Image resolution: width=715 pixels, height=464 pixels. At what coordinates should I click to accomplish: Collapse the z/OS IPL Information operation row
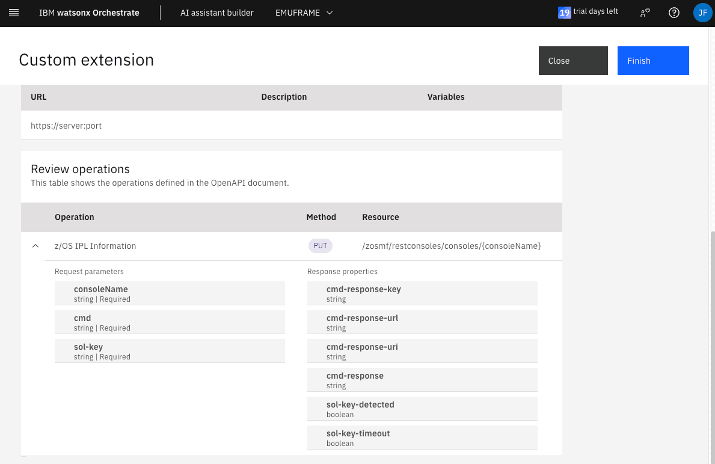coord(35,246)
